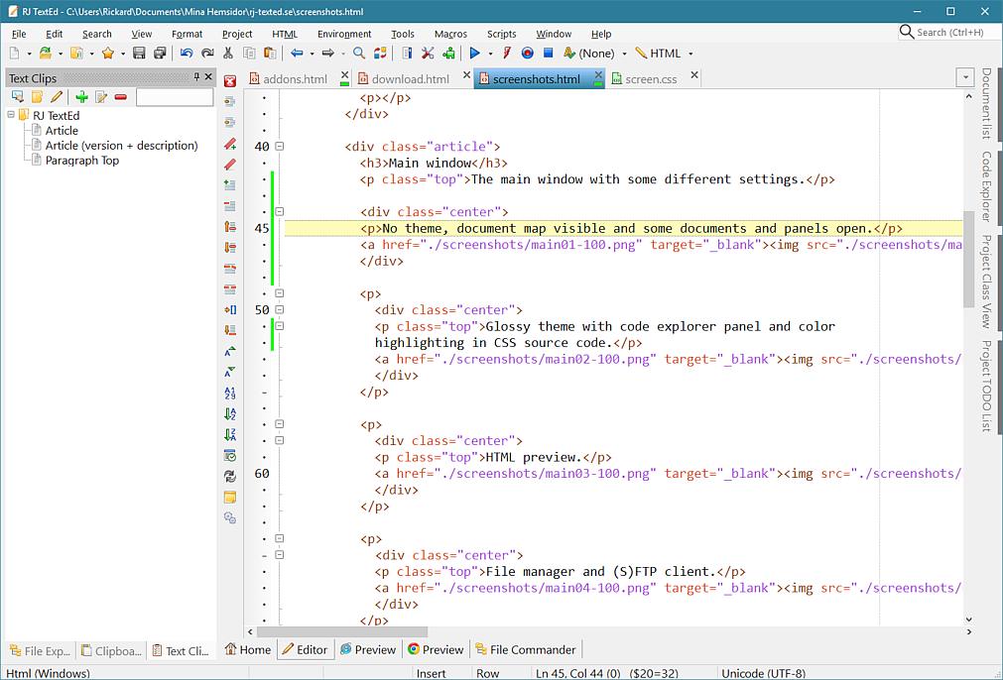Image resolution: width=1003 pixels, height=680 pixels.
Task: Open the Code Explorer side panel
Action: [986, 186]
